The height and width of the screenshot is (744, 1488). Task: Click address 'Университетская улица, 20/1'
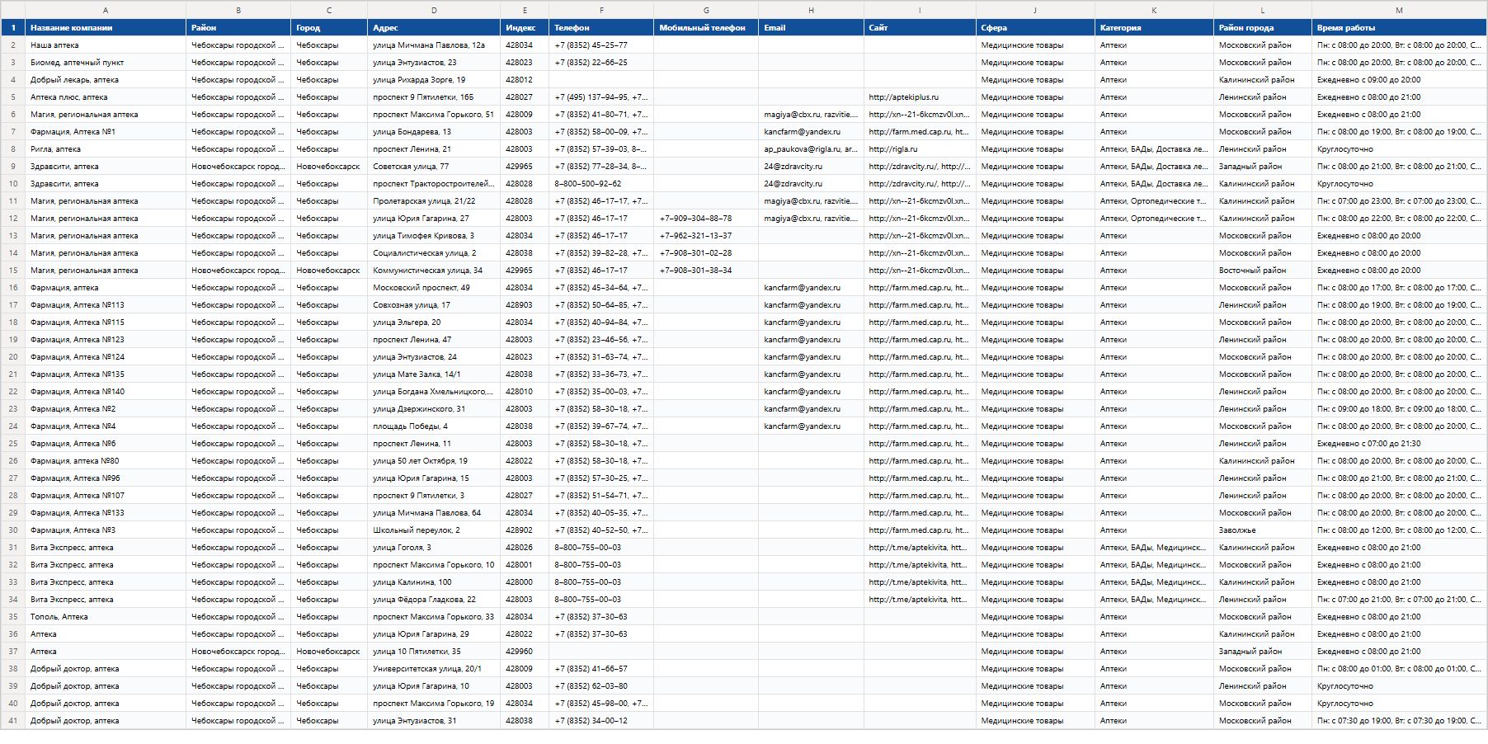click(x=434, y=668)
